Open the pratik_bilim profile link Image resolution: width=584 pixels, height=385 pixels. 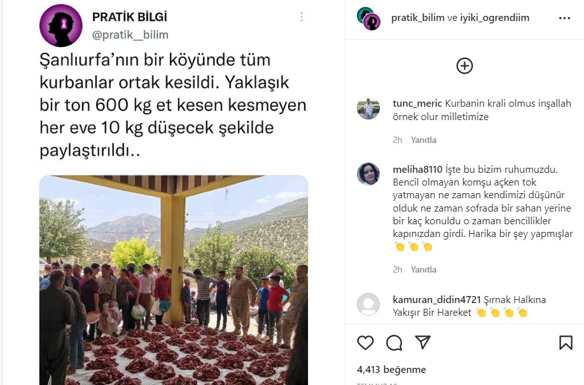pos(417,18)
